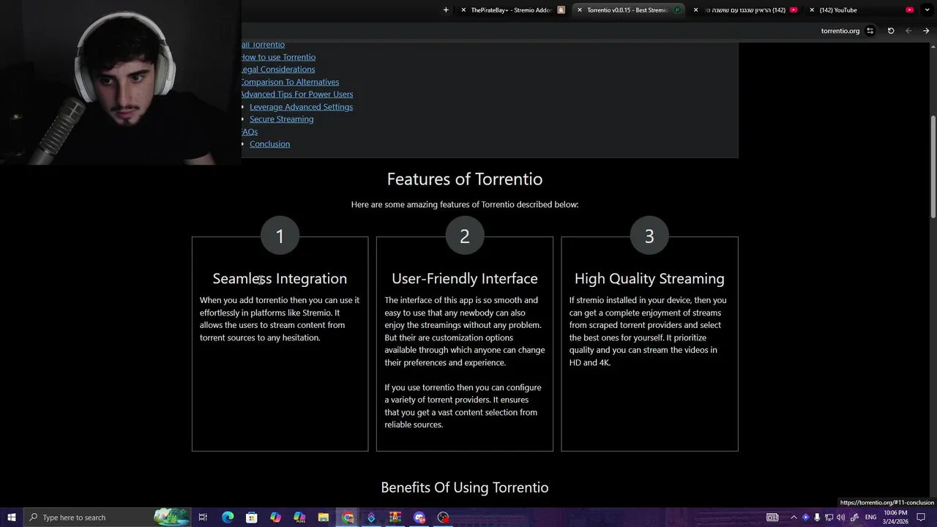
Task: Open WinRAR from the taskbar
Action: [x=395, y=517]
